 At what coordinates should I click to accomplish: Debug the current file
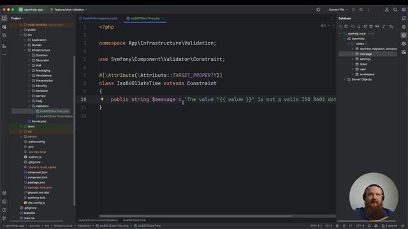(x=361, y=10)
